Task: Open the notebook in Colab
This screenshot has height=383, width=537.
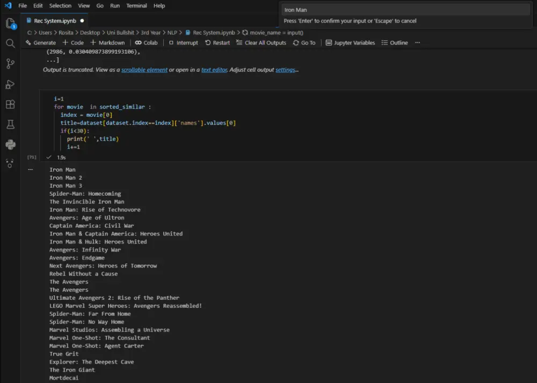Action: [146, 42]
